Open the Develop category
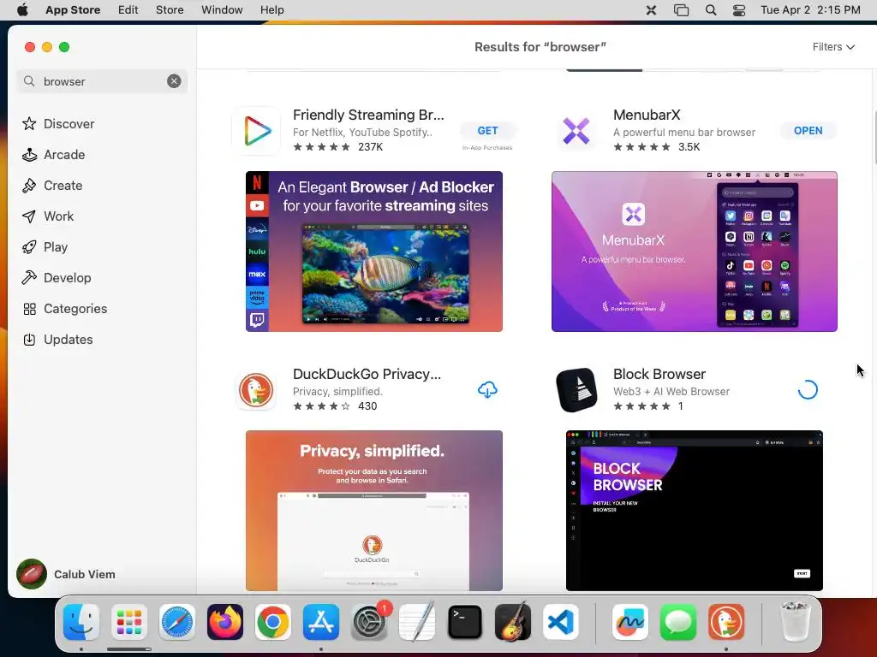Image resolution: width=877 pixels, height=657 pixels. pyautogui.click(x=57, y=278)
